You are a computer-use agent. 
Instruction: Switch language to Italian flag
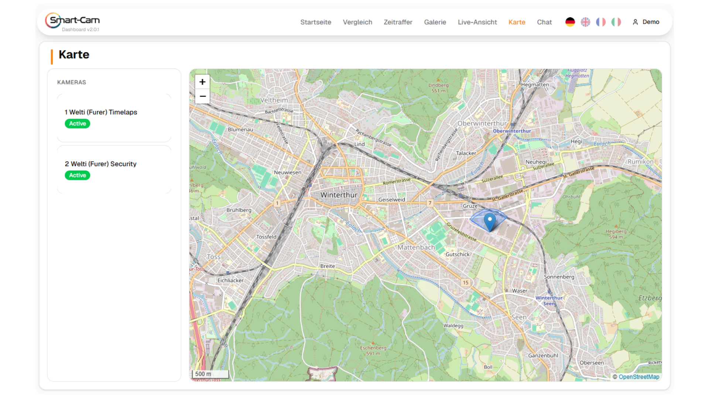616,22
